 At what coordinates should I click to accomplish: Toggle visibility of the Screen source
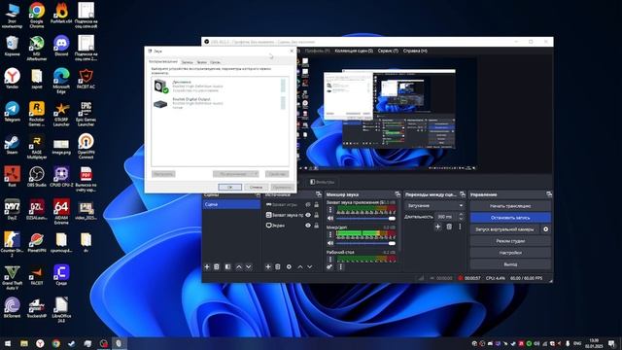[x=308, y=225]
